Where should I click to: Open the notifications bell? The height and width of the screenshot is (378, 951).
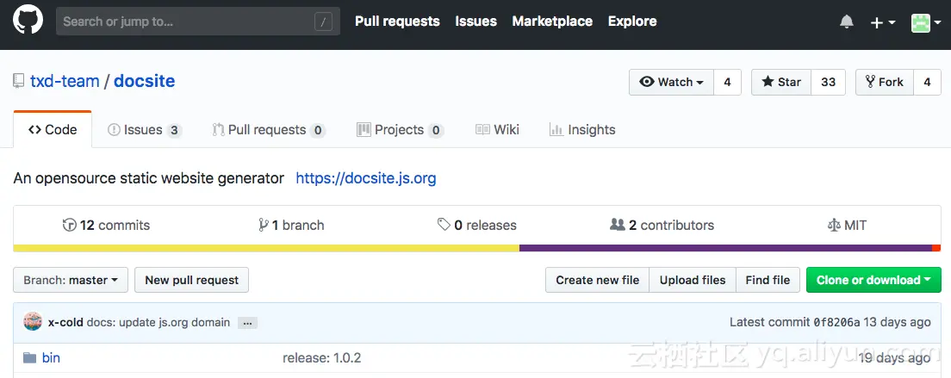point(847,22)
